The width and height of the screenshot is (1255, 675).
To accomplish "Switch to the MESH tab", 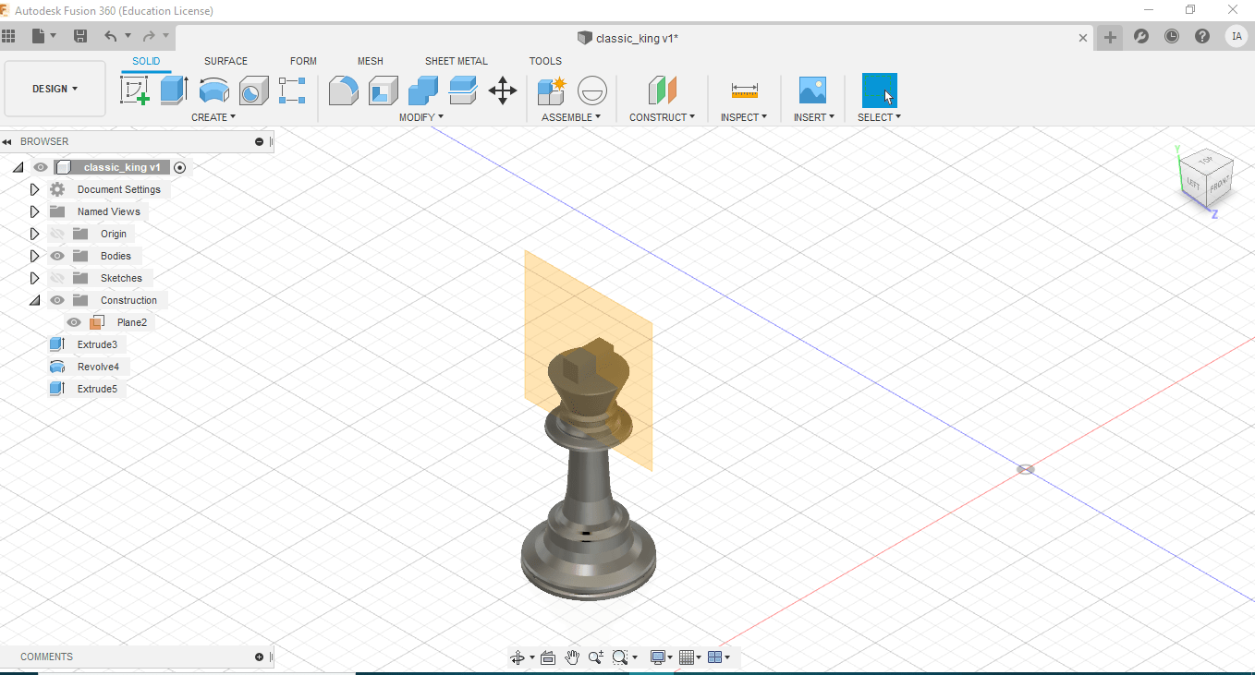I will coord(371,61).
